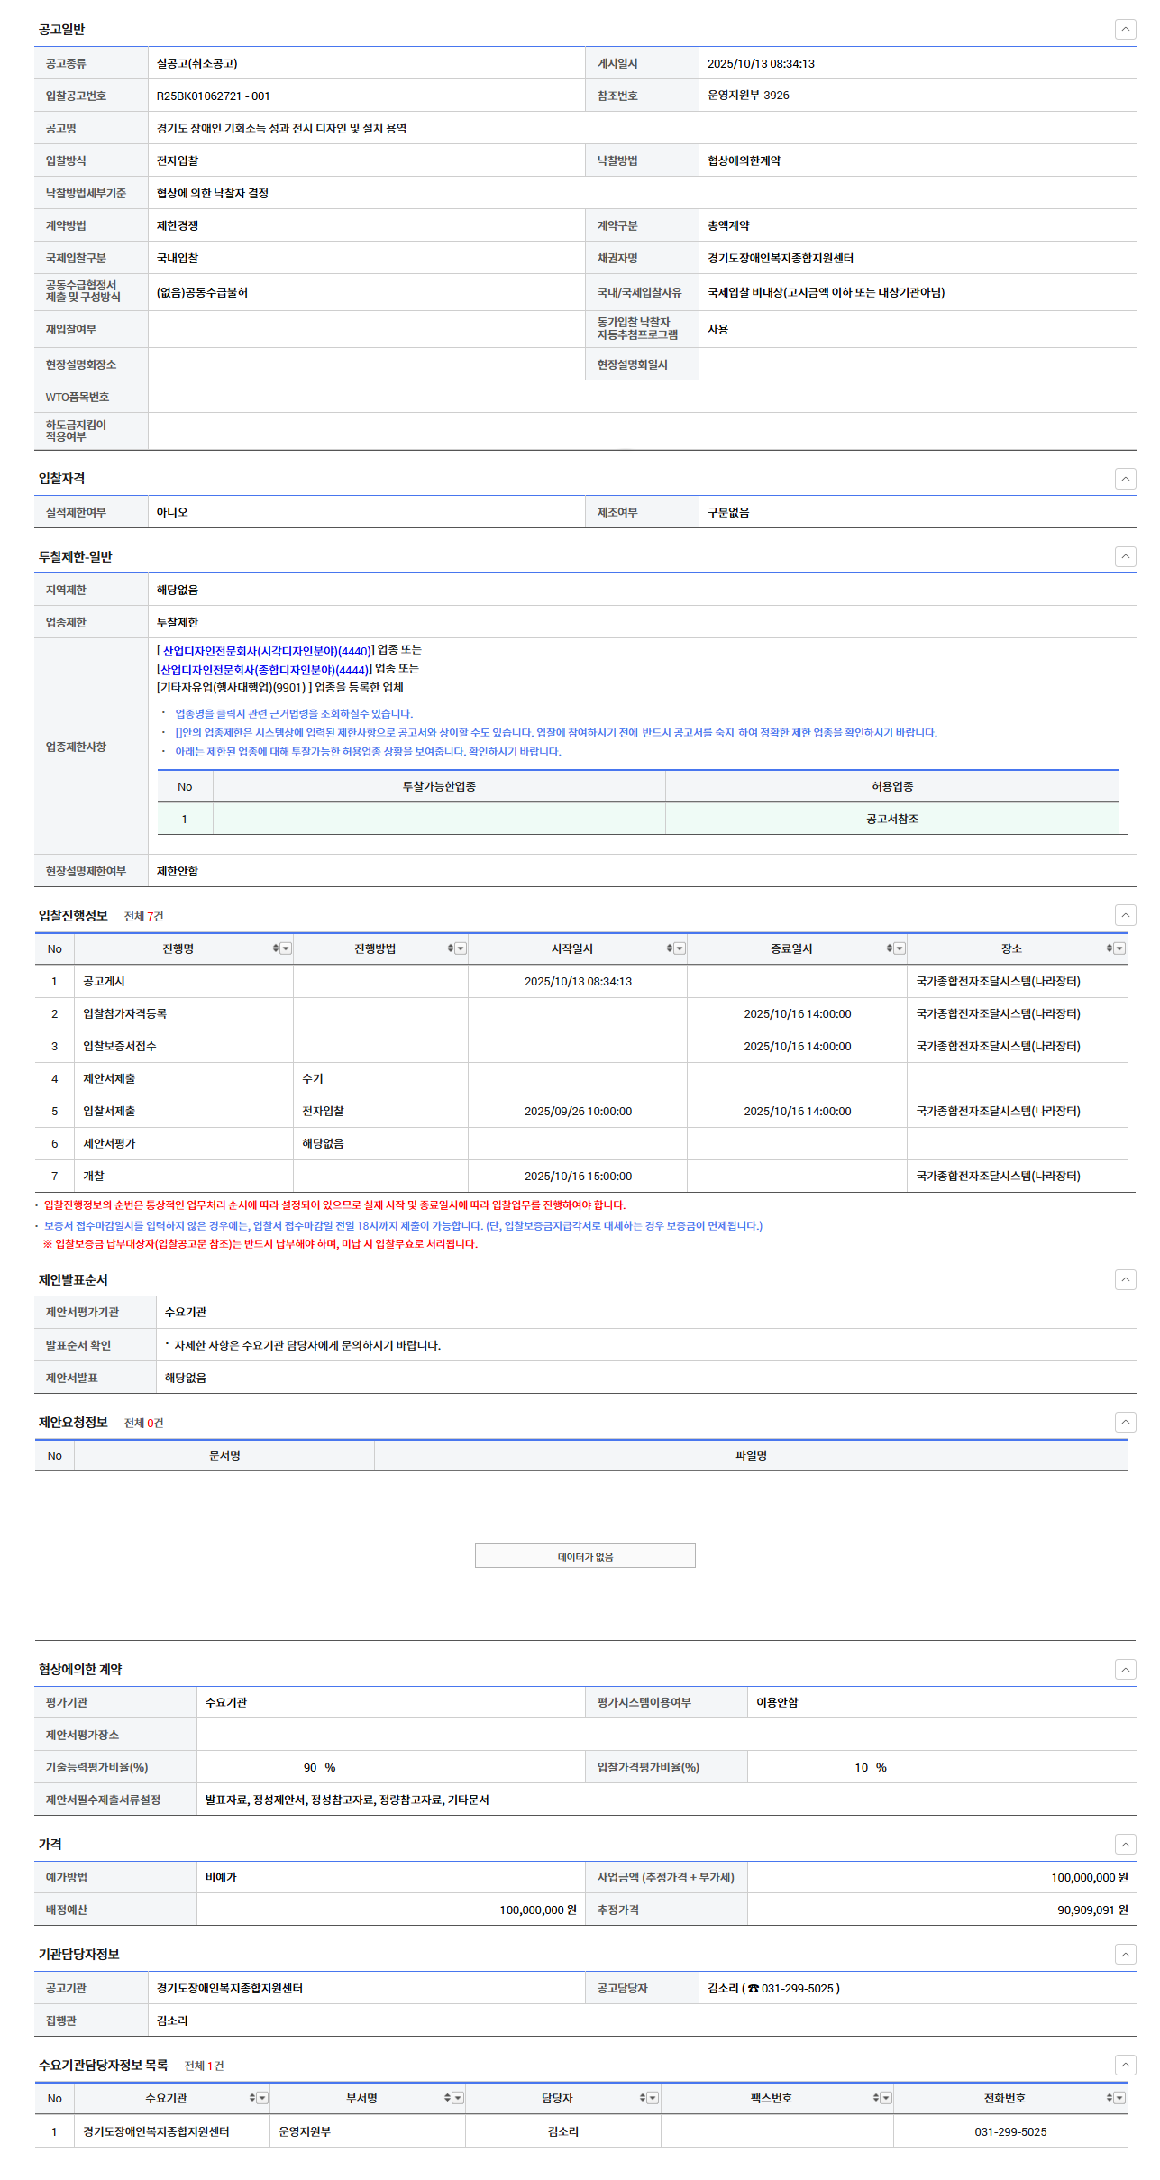Sort by 종료일시 column
The image size is (1160, 2180).
[889, 948]
